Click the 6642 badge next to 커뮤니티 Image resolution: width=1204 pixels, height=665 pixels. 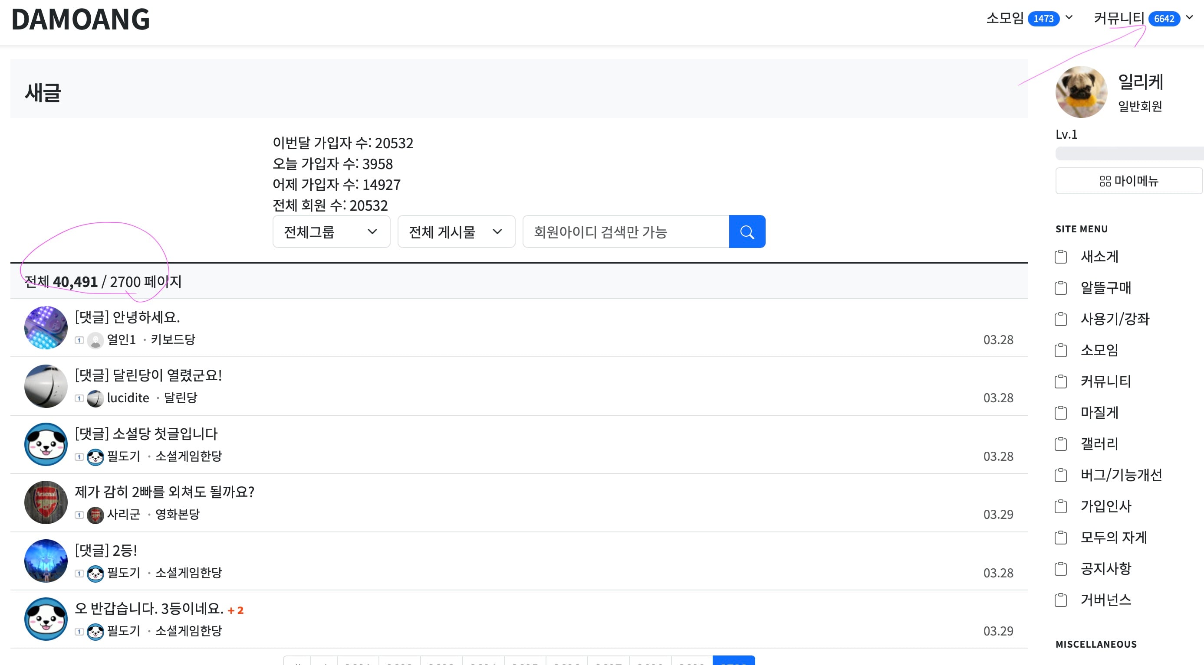(1164, 19)
